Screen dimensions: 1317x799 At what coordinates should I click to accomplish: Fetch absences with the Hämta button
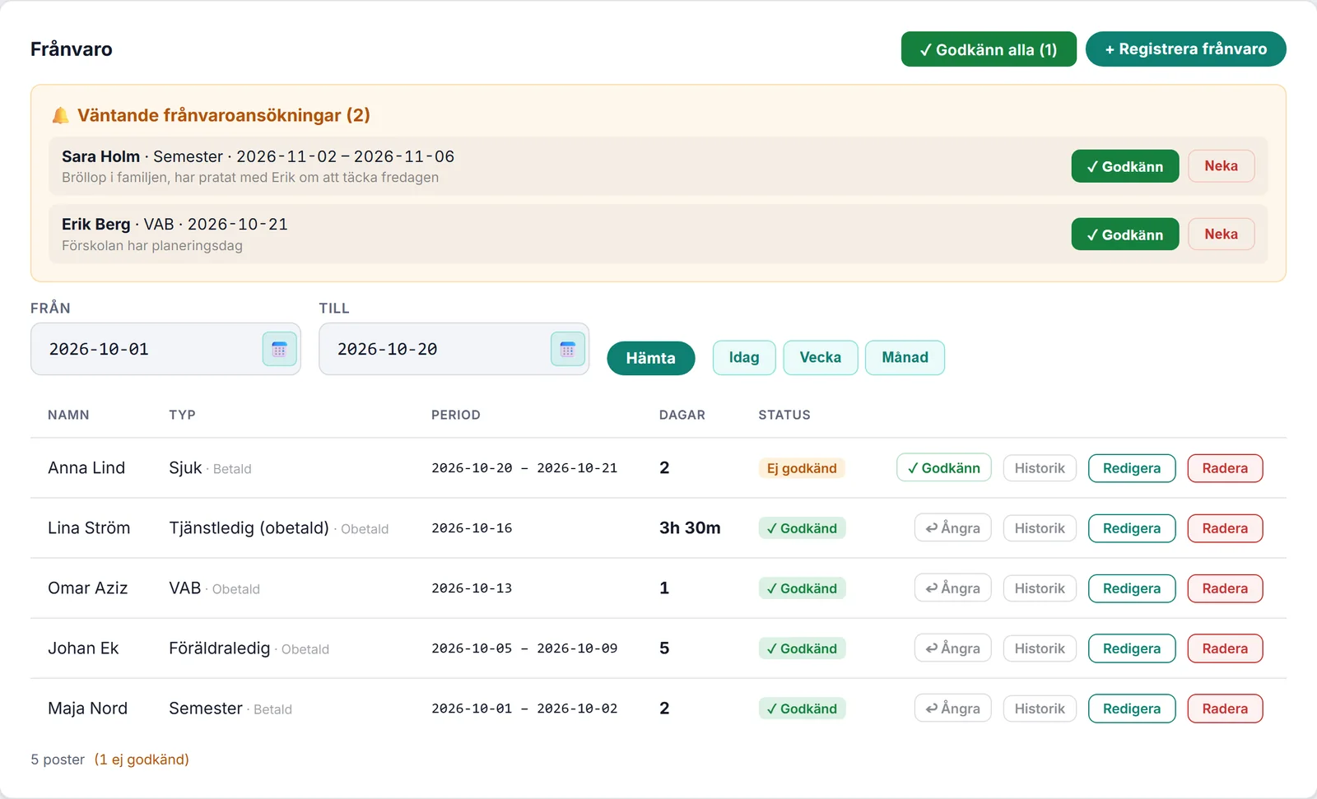[x=650, y=358]
